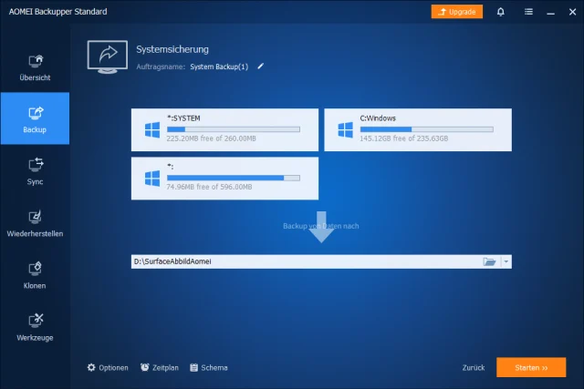This screenshot has height=389, width=584.
Task: Select the Backup sidebar icon
Action: (x=35, y=119)
